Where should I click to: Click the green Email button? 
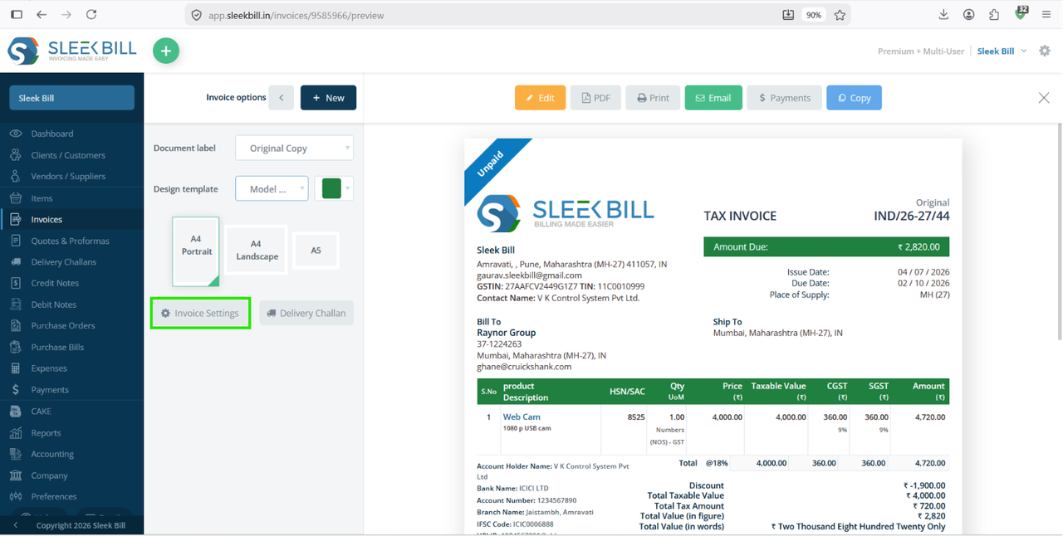click(x=713, y=98)
